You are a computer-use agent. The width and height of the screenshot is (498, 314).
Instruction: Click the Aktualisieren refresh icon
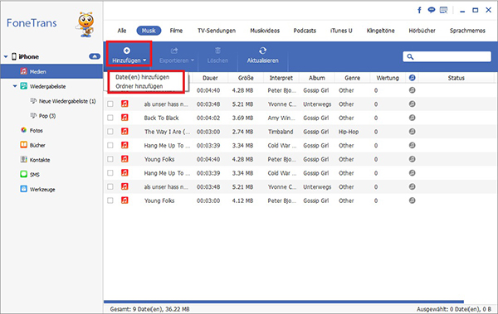coord(262,51)
